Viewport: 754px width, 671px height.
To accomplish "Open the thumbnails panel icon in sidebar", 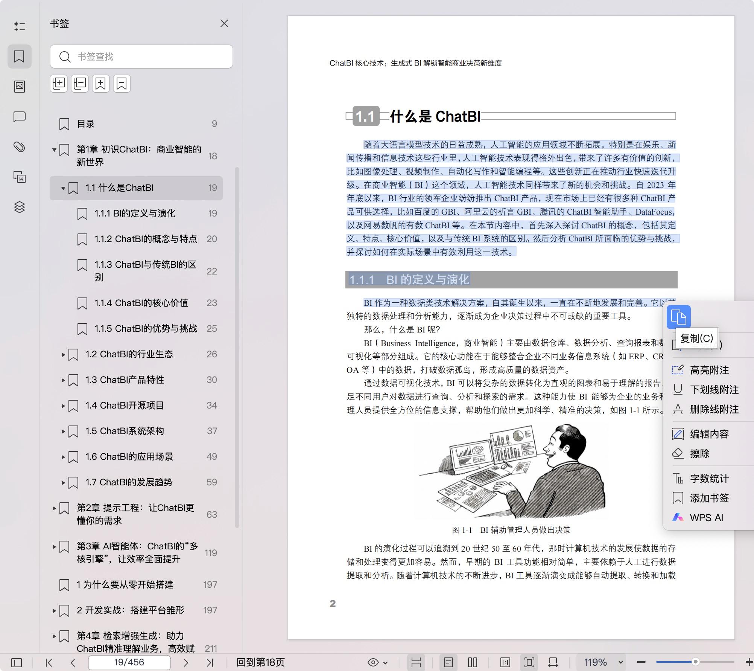I will 20,86.
